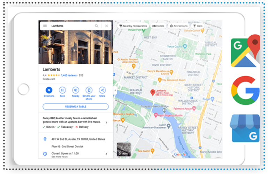The width and height of the screenshot is (268, 174).
Task: Click the Texas Capitol map marker
Action: (x=185, y=46)
